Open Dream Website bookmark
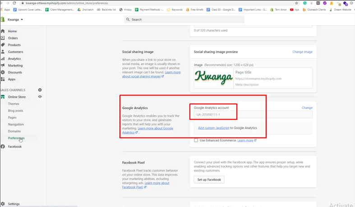355x207 pixels. click(340, 10)
